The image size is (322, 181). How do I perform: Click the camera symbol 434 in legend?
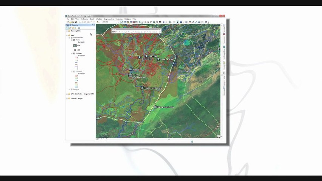75,46
